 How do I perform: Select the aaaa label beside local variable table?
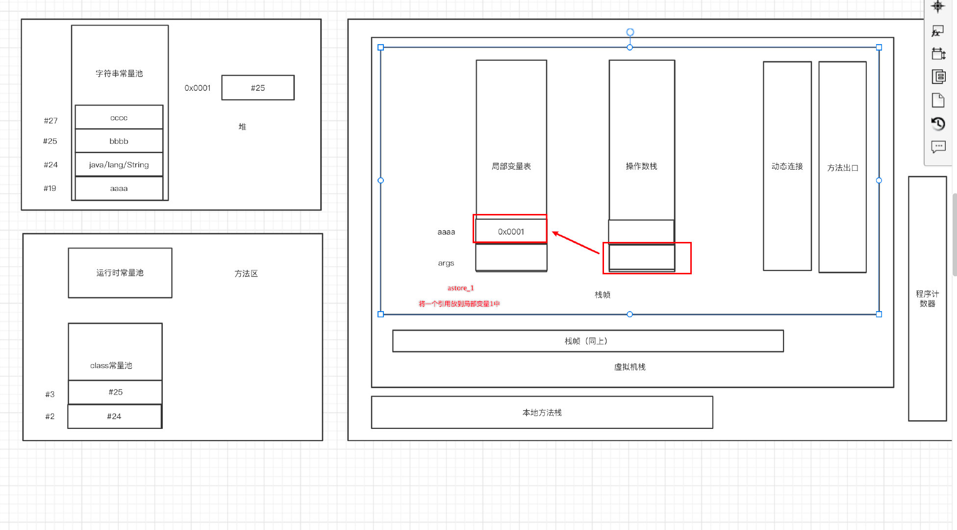[446, 232]
